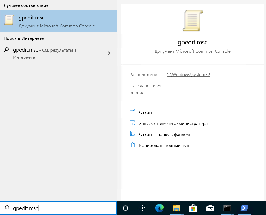Click the shield icon to run as administrator
Viewport: 266px width, 215px height.
click(132, 123)
